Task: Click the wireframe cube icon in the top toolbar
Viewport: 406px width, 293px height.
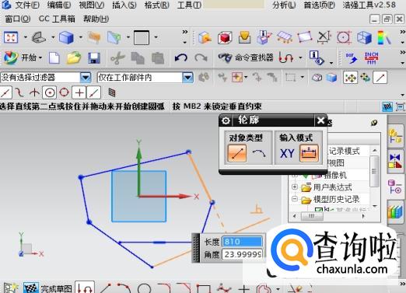Action: pos(364,37)
